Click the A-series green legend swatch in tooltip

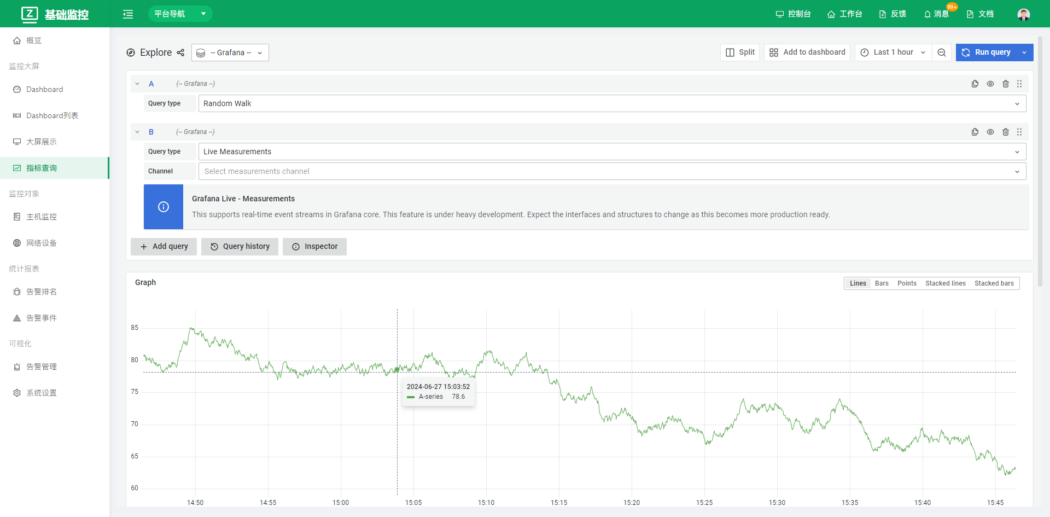411,397
